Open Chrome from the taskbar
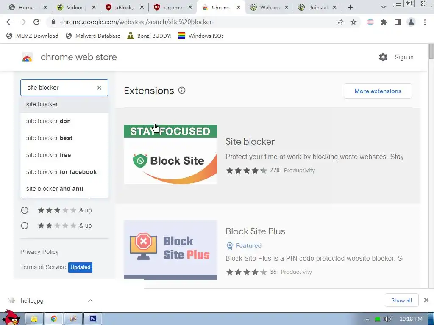Viewport: 434px width, 325px height. pyautogui.click(x=54, y=319)
